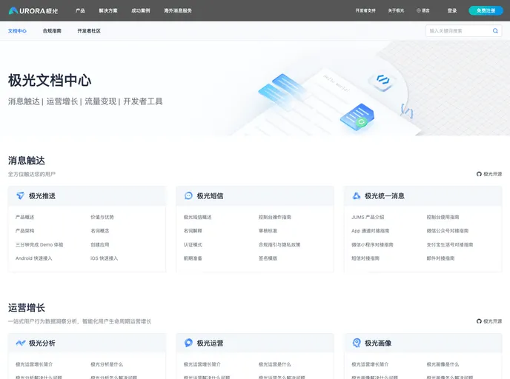Open 名词概念 under 极光推送
This screenshot has height=379, width=510.
(x=100, y=231)
